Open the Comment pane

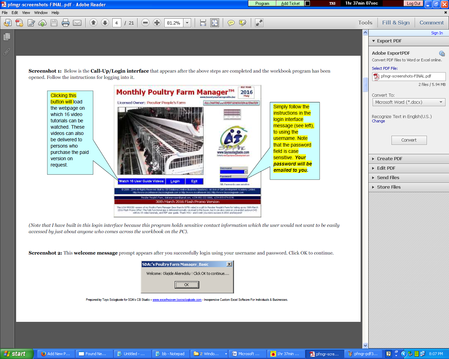[x=431, y=22]
